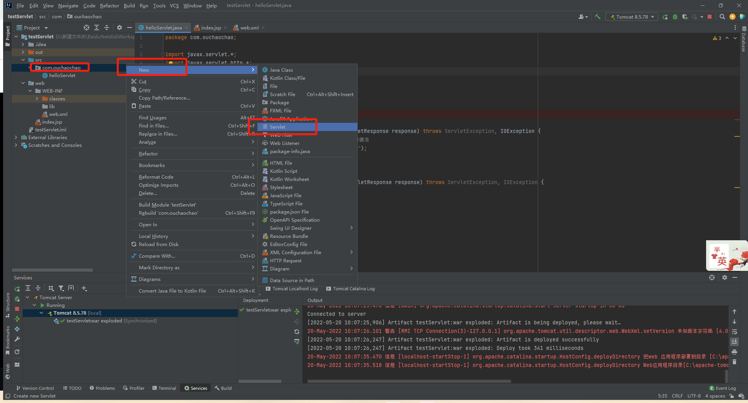This screenshot has height=403, width=748.
Task: Open the Version Control tool window
Action: tap(35, 388)
